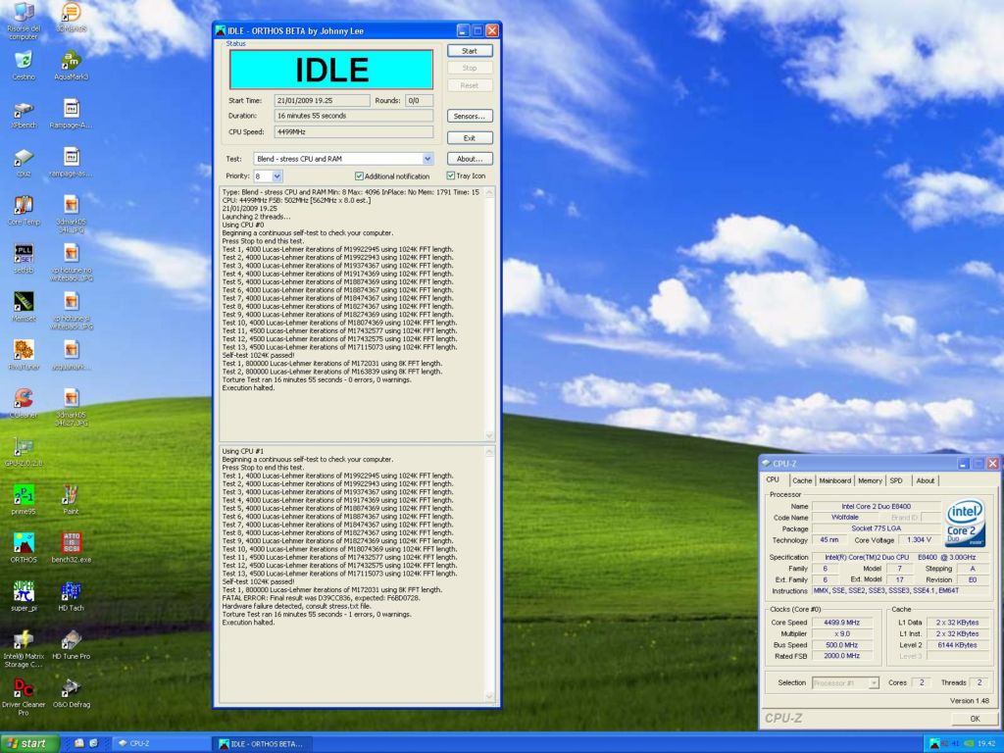Click the Multiplier value x 9.0
This screenshot has height=753, width=1004.
(842, 633)
